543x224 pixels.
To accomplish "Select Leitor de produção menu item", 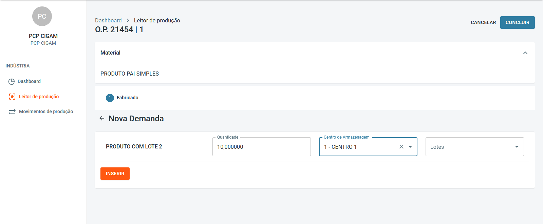I will [39, 97].
